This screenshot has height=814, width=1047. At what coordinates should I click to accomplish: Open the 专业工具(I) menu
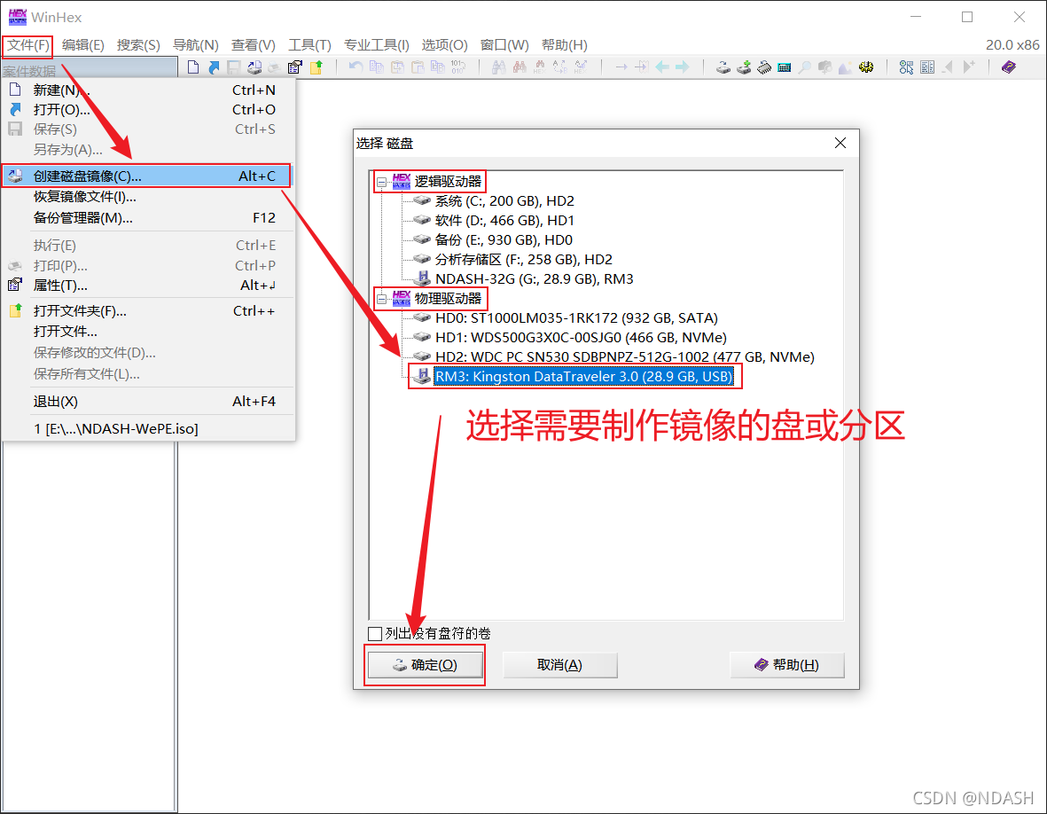377,44
